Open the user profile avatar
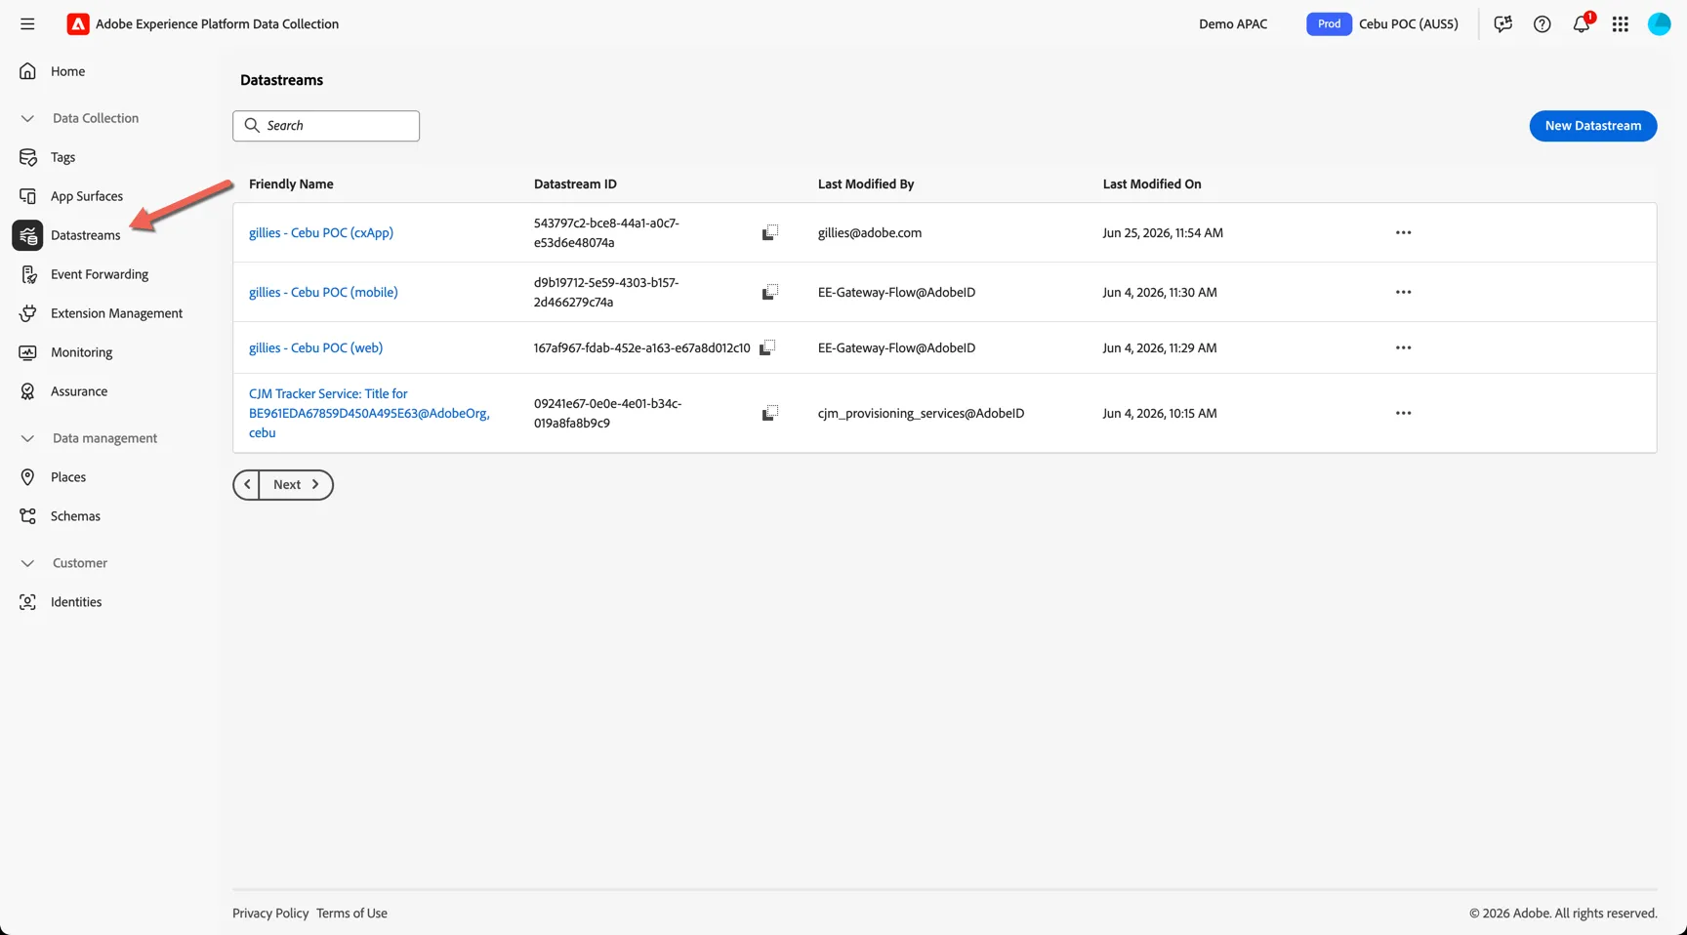1687x935 pixels. (1660, 24)
